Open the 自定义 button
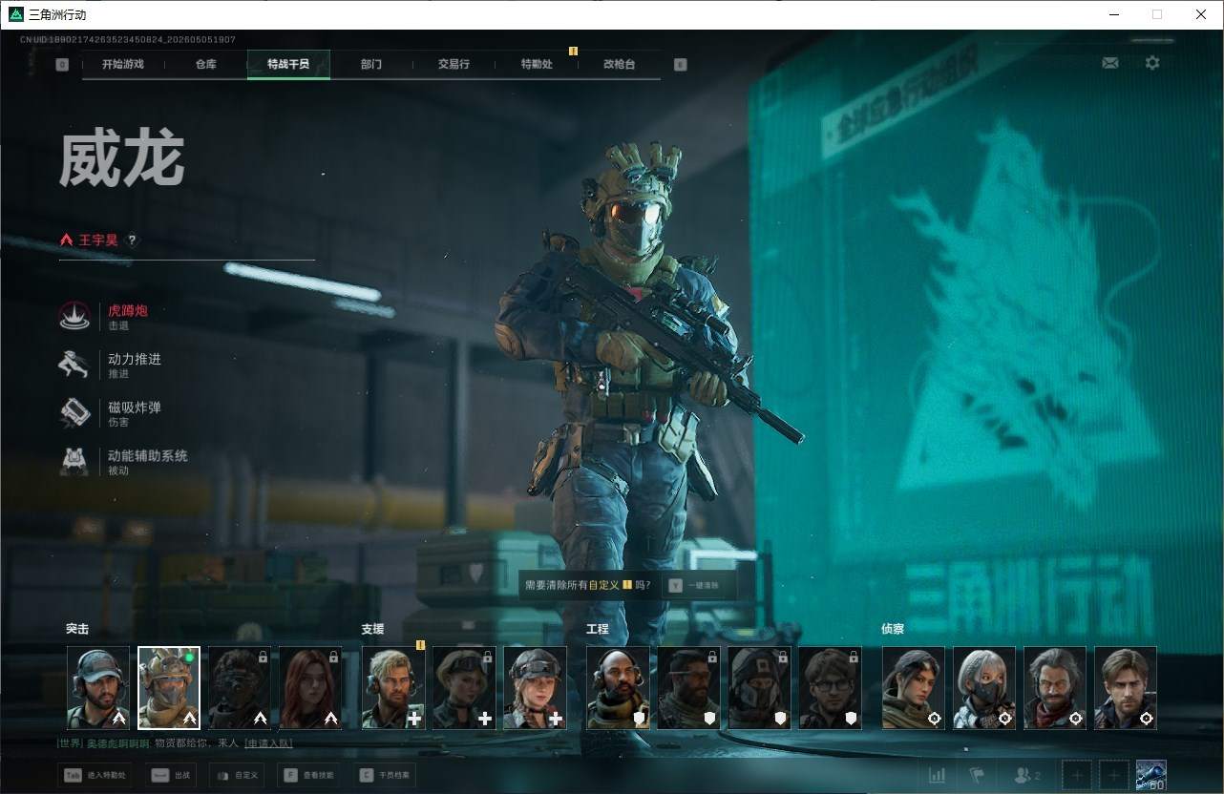 point(237,776)
